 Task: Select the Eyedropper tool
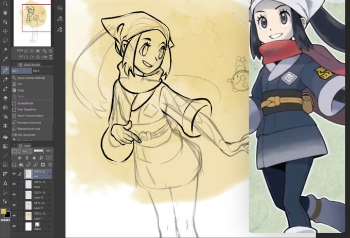pos(5,59)
